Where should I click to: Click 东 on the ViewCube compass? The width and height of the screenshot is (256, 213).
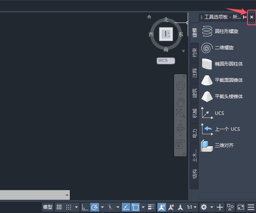tap(181, 34)
